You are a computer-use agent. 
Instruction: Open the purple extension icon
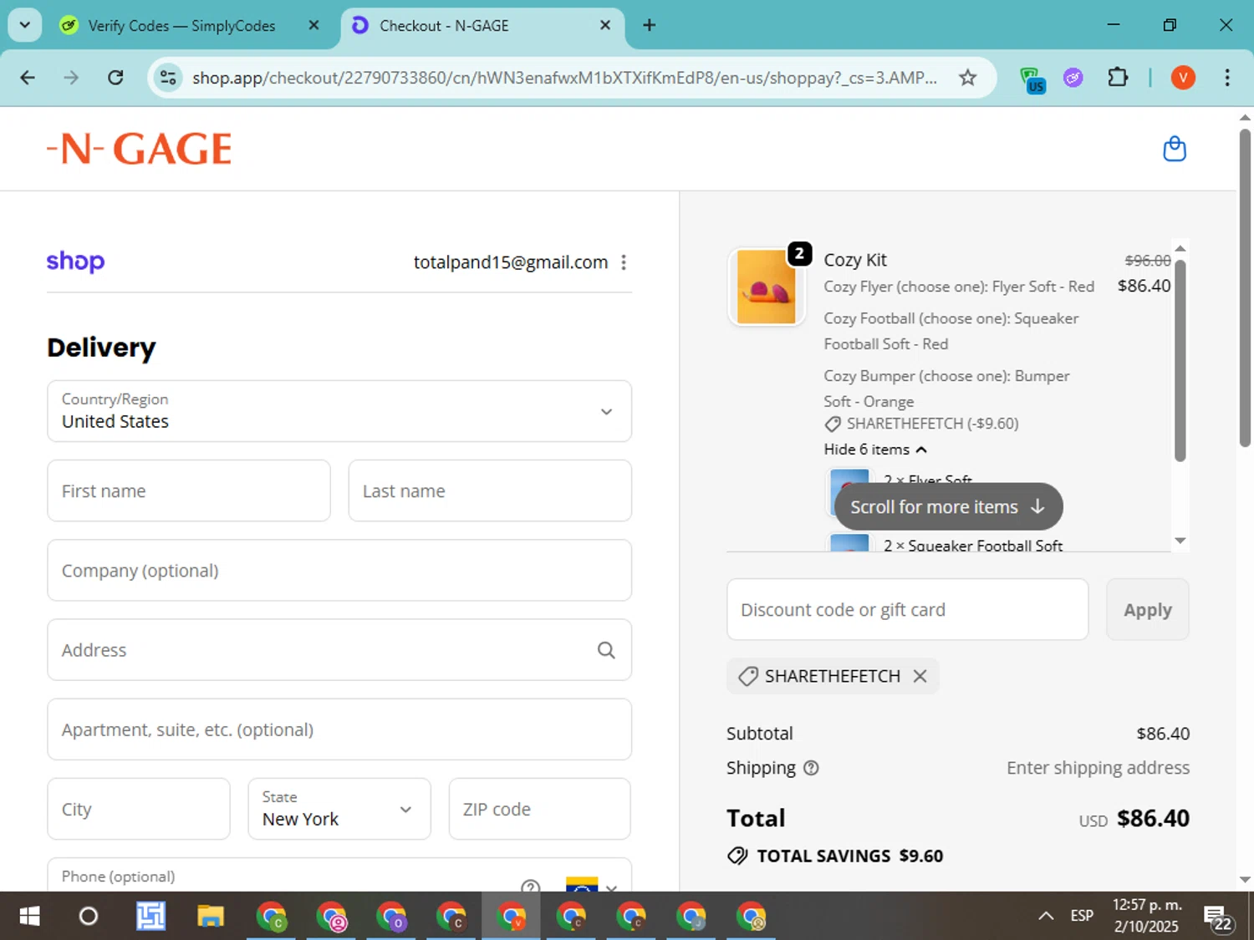tap(1073, 78)
